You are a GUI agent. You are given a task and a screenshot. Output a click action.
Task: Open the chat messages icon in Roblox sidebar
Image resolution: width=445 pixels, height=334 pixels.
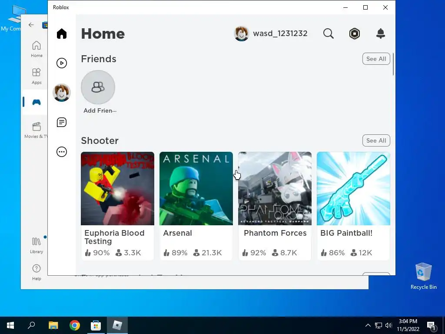(62, 122)
